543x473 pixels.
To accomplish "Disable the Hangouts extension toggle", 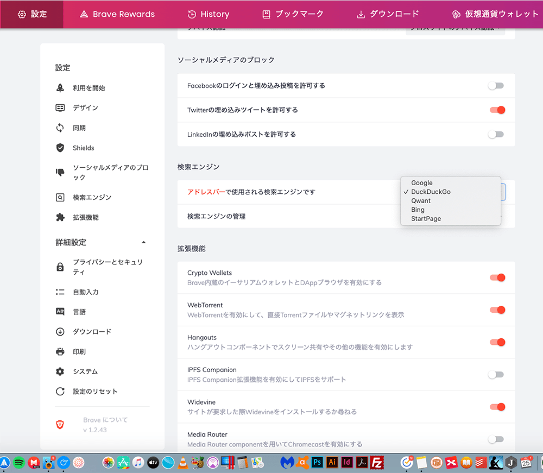I will tap(497, 342).
